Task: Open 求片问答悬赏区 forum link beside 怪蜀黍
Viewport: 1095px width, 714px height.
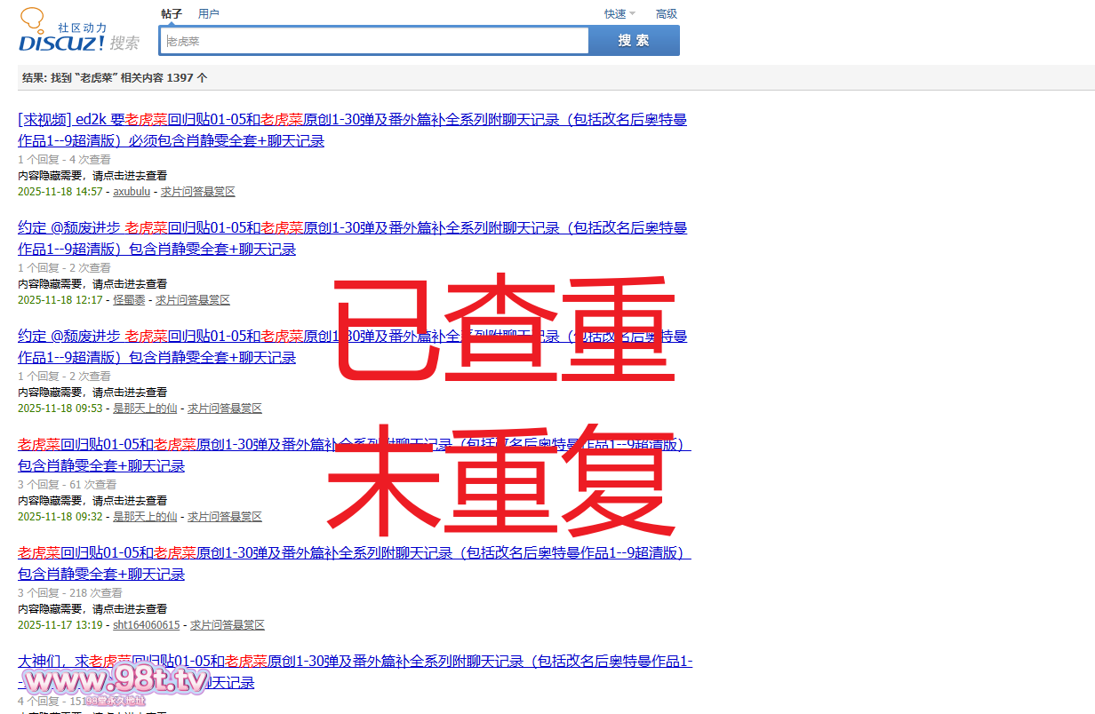Action: click(192, 300)
